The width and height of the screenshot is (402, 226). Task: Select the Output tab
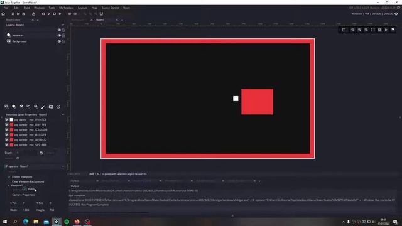click(x=75, y=181)
